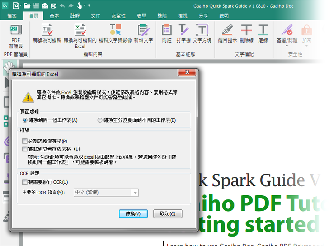The height and width of the screenshot is (246, 329).
Task: Switch to 進階 ribbon tab
Action: click(162, 16)
